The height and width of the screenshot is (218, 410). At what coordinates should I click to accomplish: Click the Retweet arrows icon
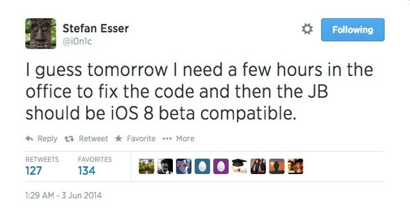point(69,139)
